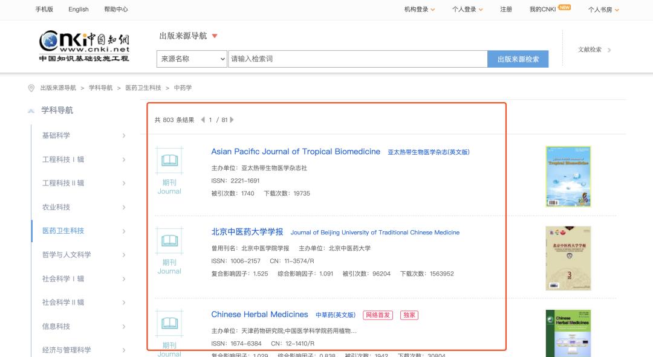Open the 北京中医药大学学报 journal page

tap(245, 232)
